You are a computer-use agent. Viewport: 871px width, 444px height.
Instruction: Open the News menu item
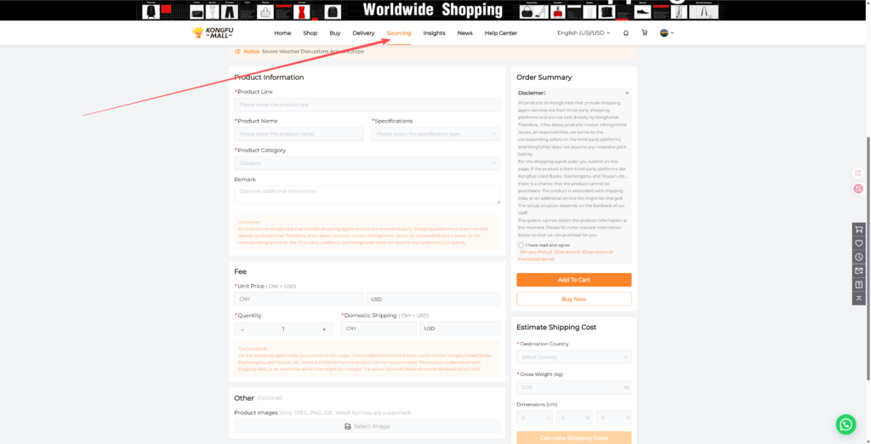465,33
